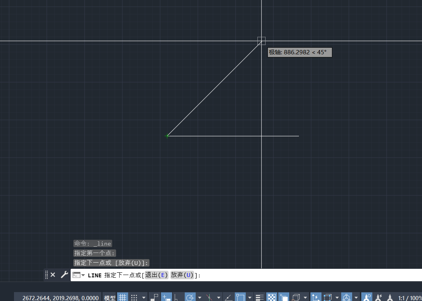
Task: Expand the snap mode settings dropdown arrow
Action: pos(144,298)
